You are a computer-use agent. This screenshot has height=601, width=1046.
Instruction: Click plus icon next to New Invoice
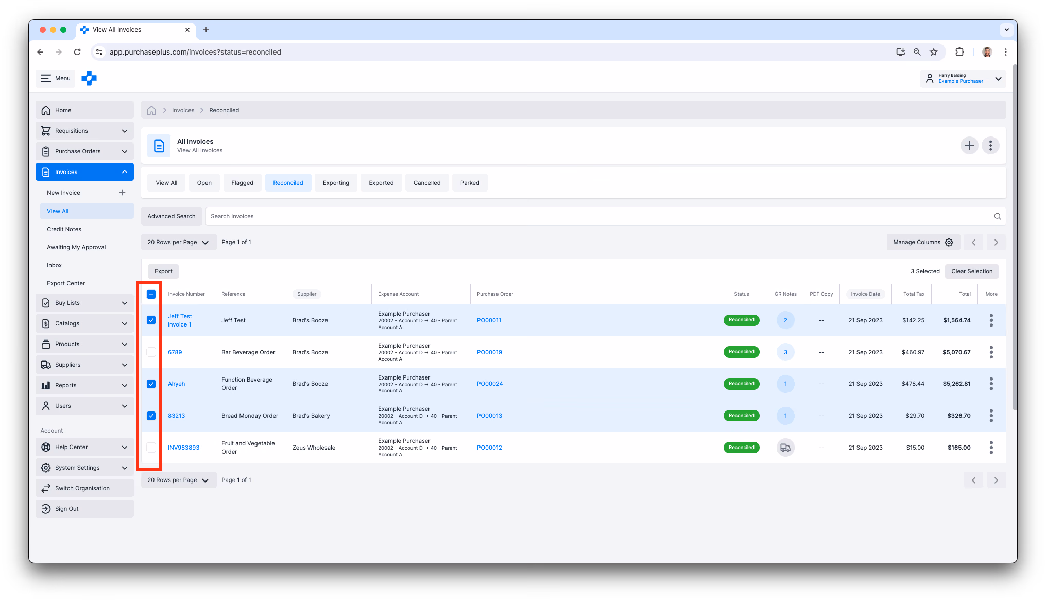pos(122,193)
